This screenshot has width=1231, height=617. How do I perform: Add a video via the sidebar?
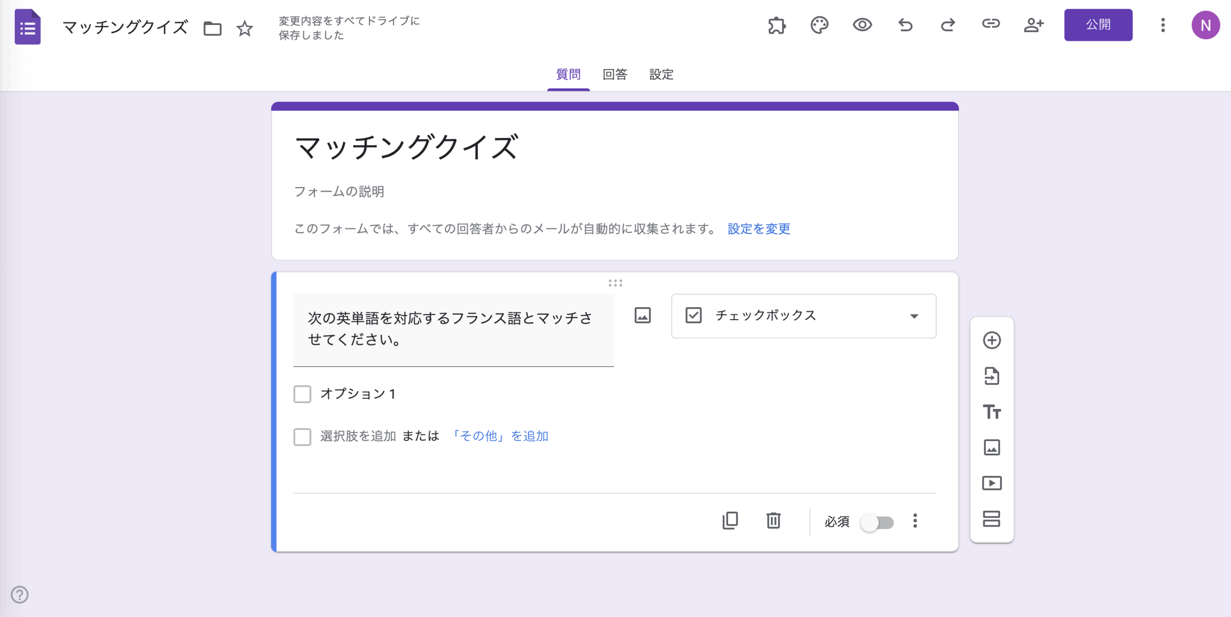click(992, 483)
